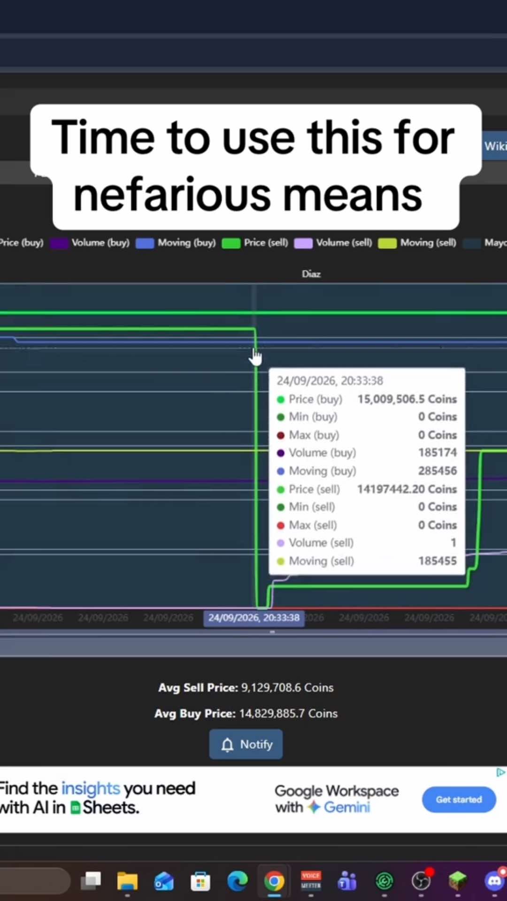The width and height of the screenshot is (507, 901).
Task: Click the Notify bell button
Action: (x=246, y=744)
